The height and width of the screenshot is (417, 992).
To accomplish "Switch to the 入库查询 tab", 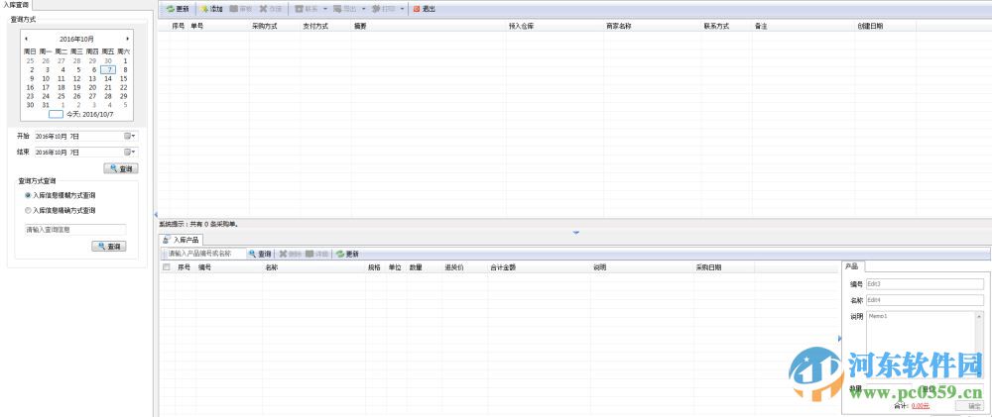I will [x=16, y=4].
